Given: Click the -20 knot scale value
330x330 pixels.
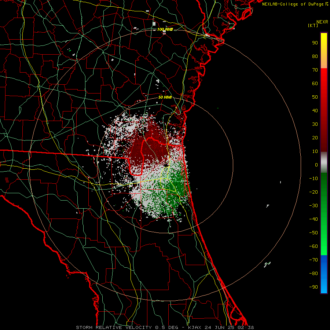Looking at the screenshot, I should pyautogui.click(x=313, y=192).
